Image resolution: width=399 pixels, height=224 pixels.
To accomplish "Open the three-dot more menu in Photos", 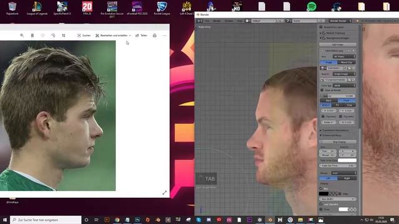I will click(x=165, y=35).
